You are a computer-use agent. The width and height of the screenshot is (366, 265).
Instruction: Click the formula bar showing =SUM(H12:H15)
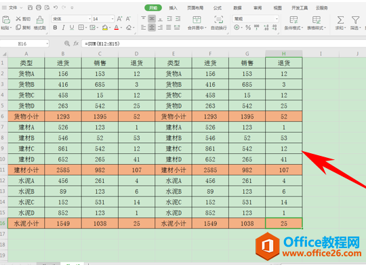(224, 43)
